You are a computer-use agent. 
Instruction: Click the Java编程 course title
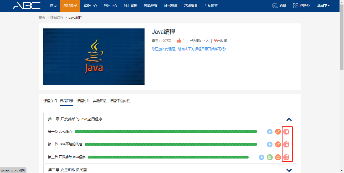[163, 32]
